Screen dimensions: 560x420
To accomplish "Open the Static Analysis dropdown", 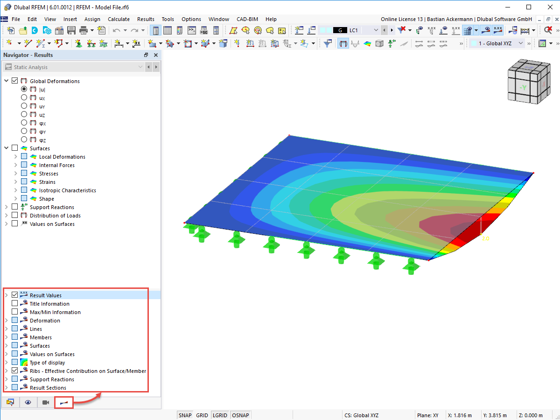I will tap(74, 67).
